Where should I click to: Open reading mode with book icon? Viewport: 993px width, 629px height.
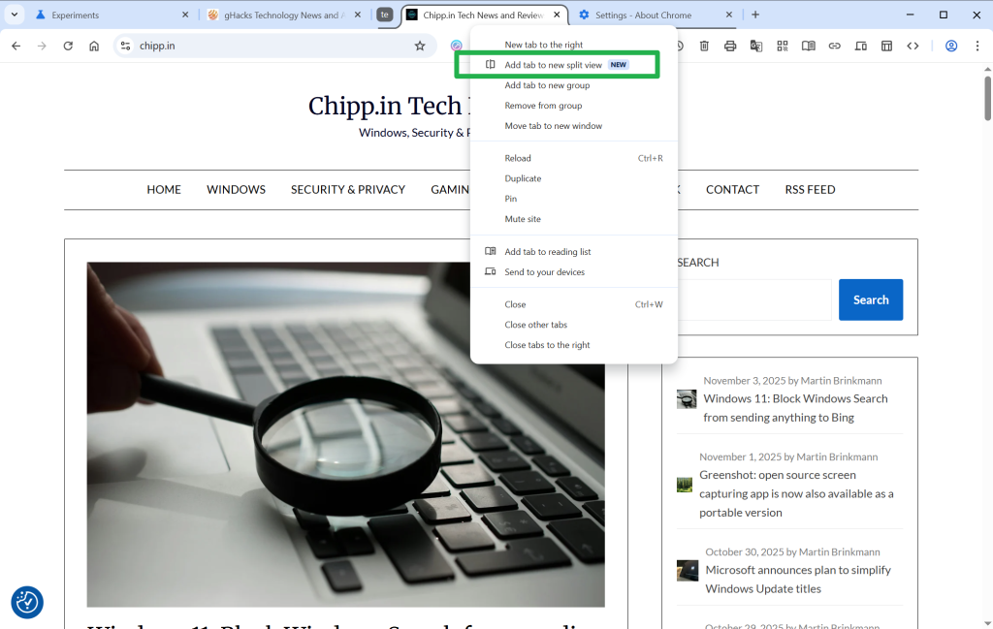(x=809, y=46)
